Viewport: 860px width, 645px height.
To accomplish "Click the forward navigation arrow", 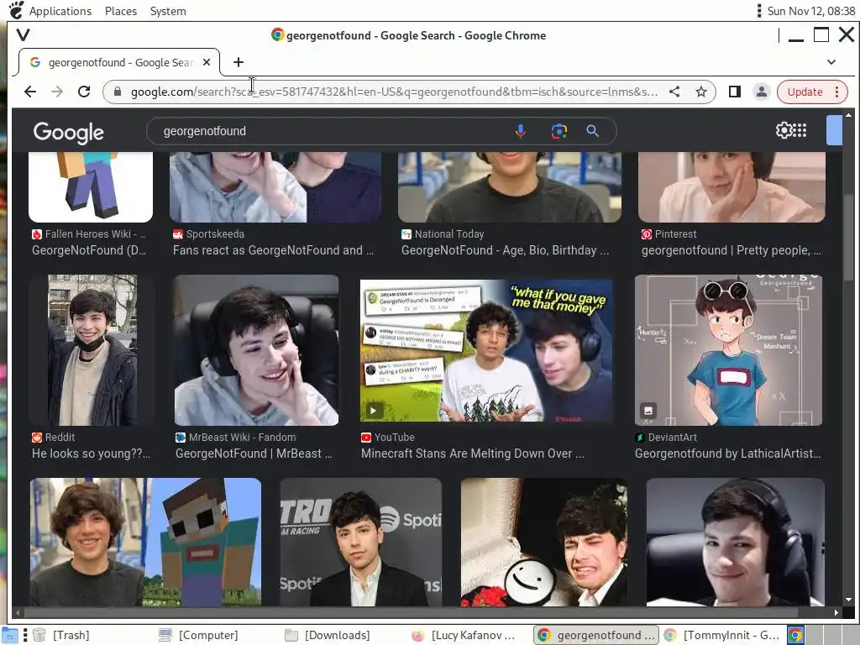I will click(57, 92).
